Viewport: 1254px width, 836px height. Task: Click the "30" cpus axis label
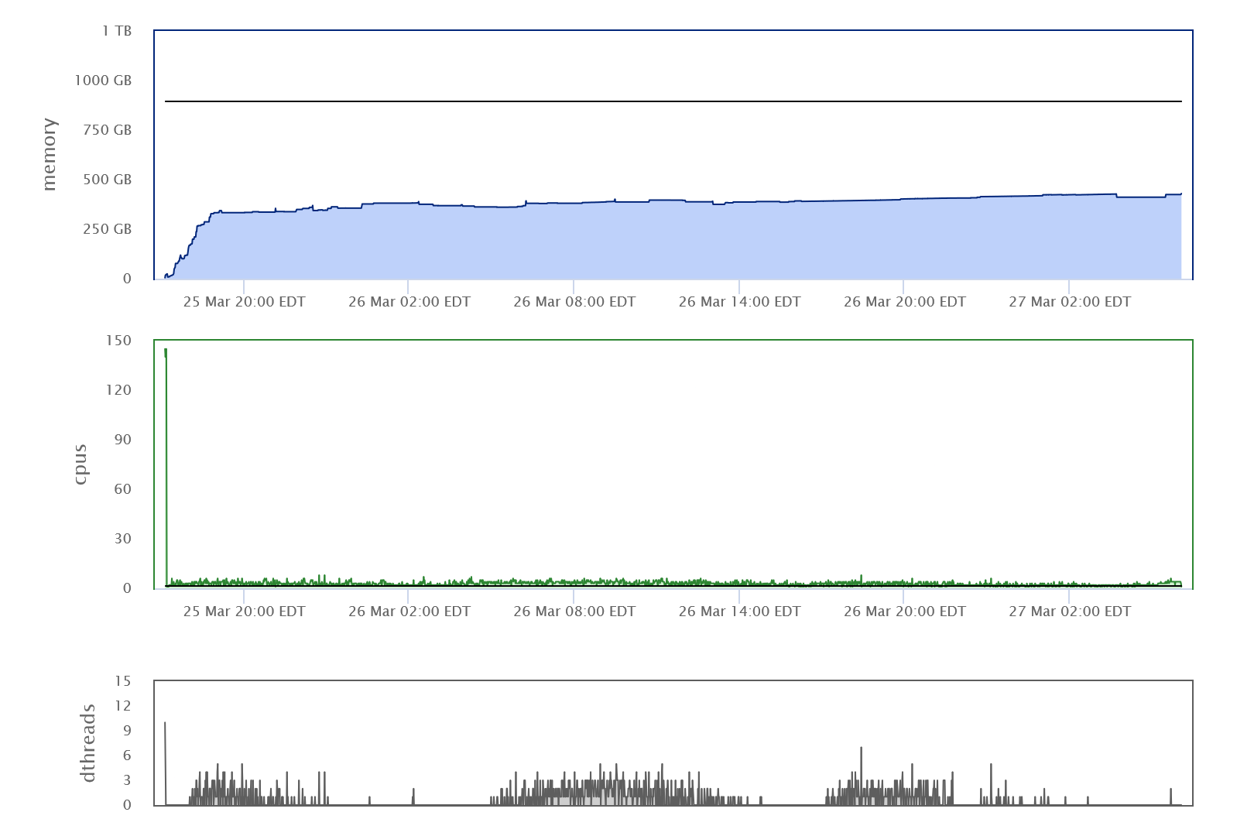123,539
